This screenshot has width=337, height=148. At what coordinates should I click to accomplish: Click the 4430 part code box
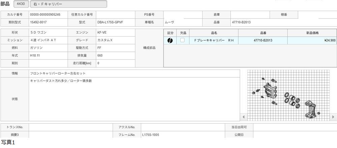21,4
